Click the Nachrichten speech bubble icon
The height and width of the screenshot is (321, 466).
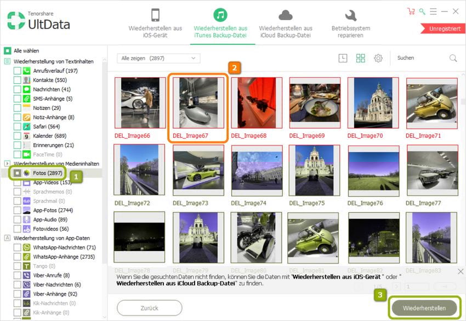(27, 89)
